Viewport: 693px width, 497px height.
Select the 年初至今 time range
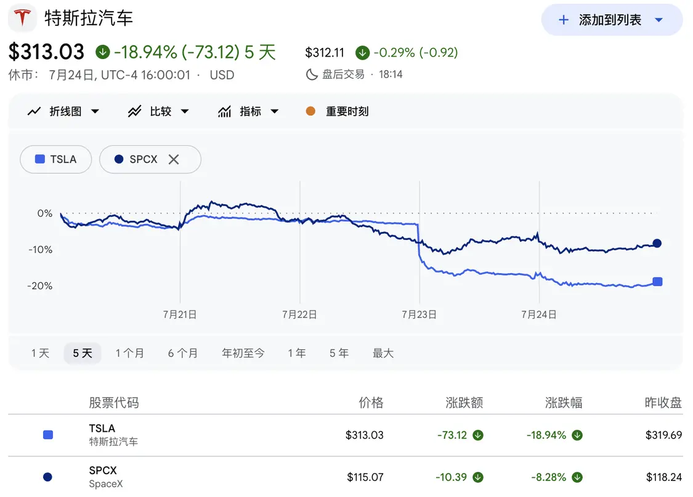click(243, 353)
